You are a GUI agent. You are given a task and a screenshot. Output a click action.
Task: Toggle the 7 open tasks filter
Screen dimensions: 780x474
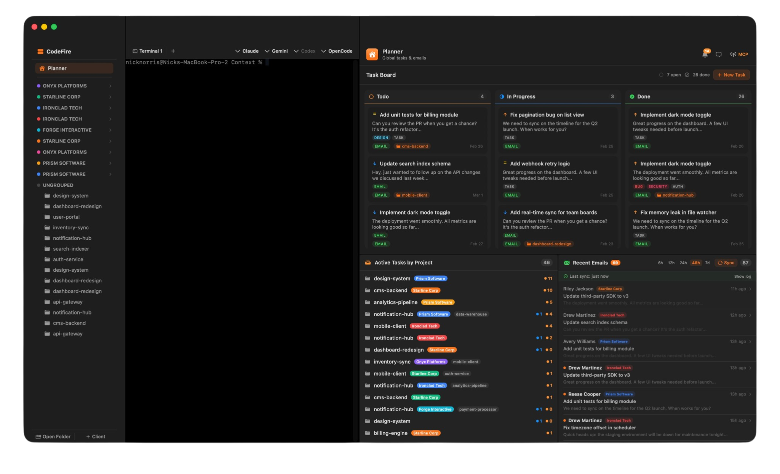[670, 75]
